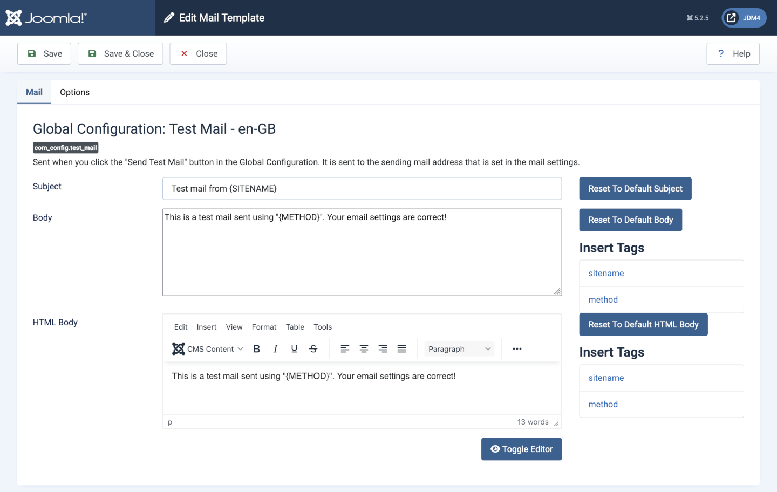Click inside the HTML editor content area
The height and width of the screenshot is (492, 777).
[x=362, y=388]
